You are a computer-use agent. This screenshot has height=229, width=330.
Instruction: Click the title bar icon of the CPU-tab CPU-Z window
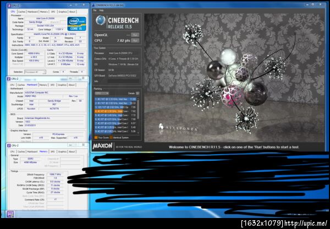pos(9,6)
